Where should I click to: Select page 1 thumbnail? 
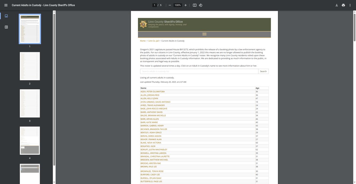click(x=30, y=29)
